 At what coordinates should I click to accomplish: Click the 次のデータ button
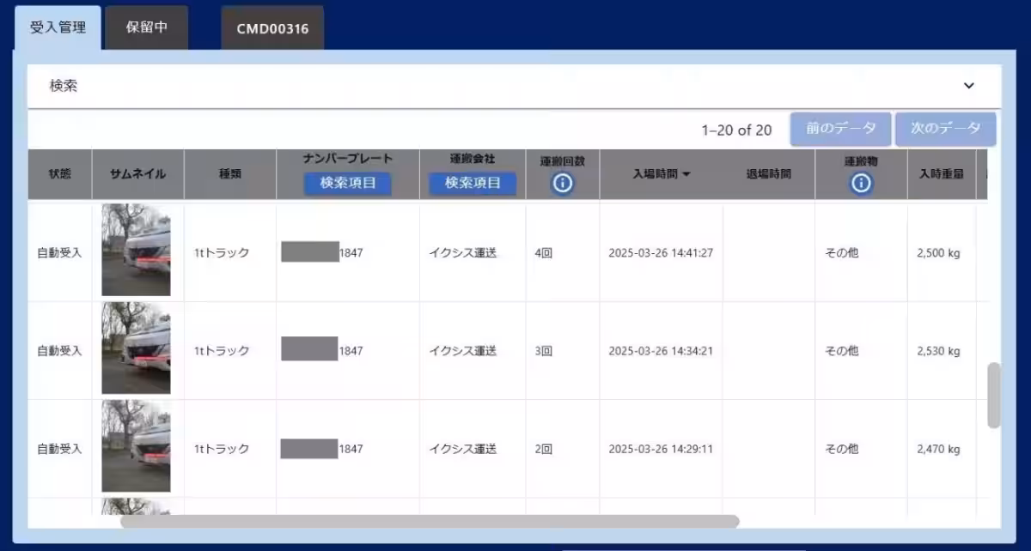(945, 129)
